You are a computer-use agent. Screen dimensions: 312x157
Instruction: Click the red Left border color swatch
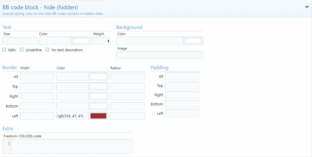click(x=98, y=116)
